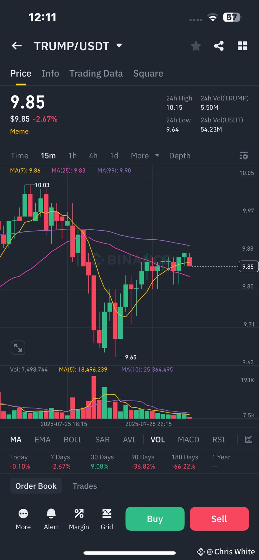Screen dimensions: 259x560
Task: Open the Trading Data tab
Action: coord(96,73)
